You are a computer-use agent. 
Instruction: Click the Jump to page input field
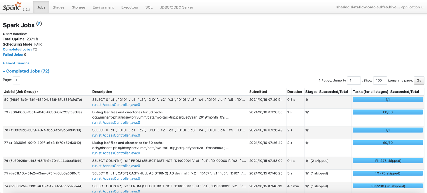click(354, 80)
